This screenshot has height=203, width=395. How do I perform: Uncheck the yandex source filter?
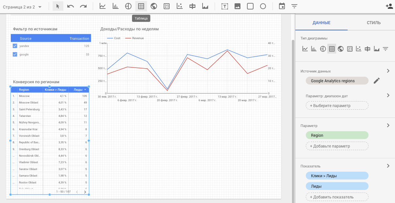tap(15, 46)
